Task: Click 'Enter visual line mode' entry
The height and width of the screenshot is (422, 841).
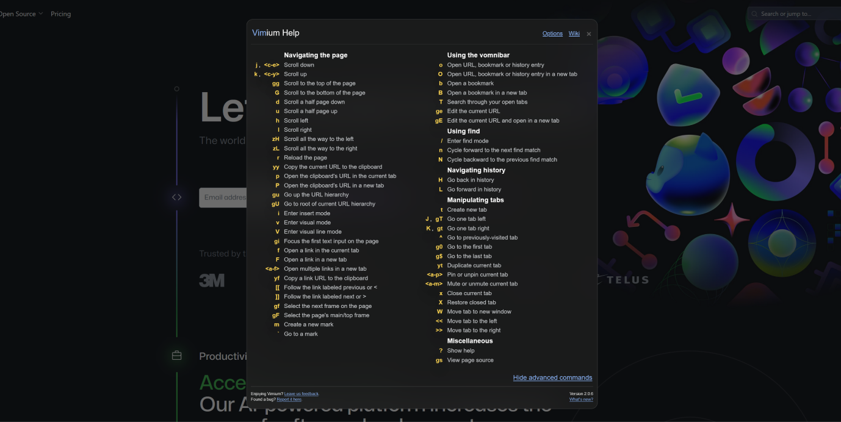Action: pos(312,232)
